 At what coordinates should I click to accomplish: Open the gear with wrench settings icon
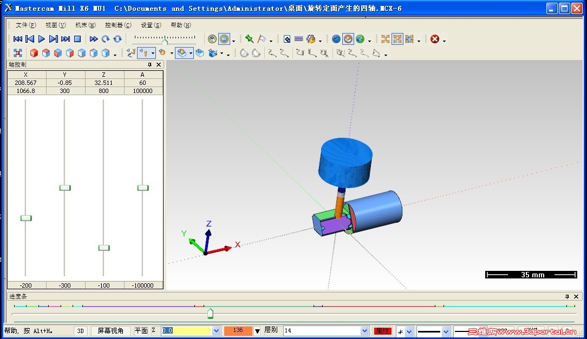tap(311, 39)
